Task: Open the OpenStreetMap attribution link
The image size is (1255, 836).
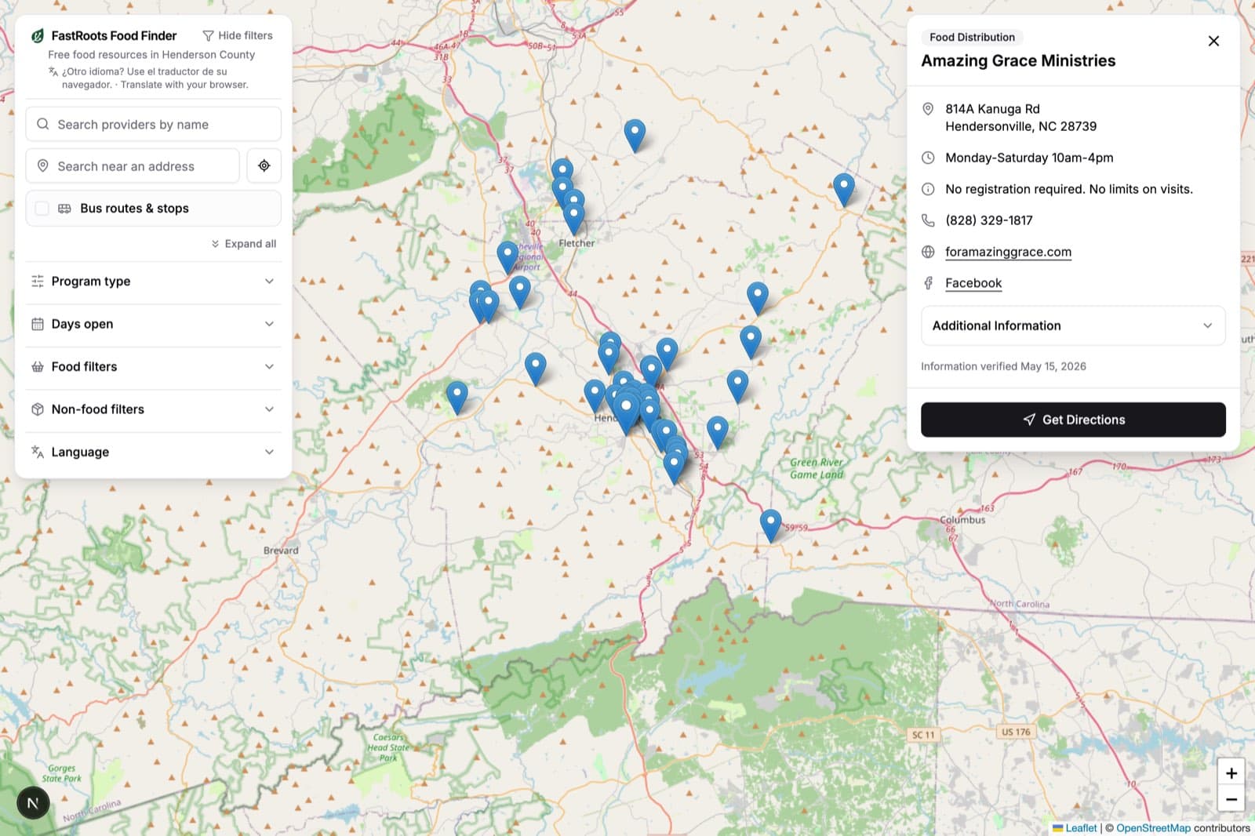Action: point(1153,828)
